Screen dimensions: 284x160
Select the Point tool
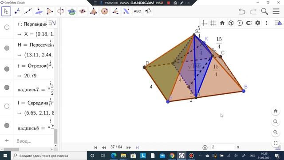coord(17,11)
